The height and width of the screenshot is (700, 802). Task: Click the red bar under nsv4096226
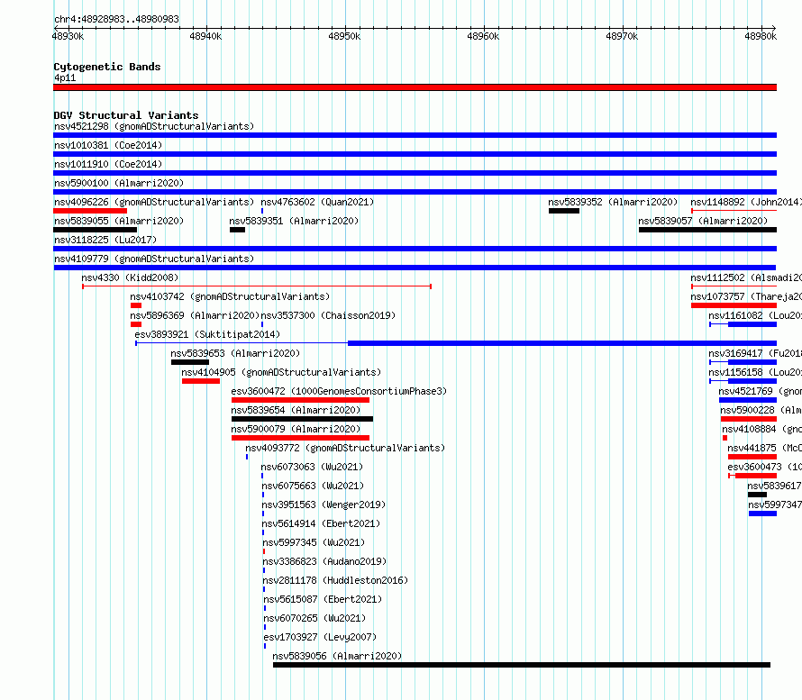coord(90,211)
